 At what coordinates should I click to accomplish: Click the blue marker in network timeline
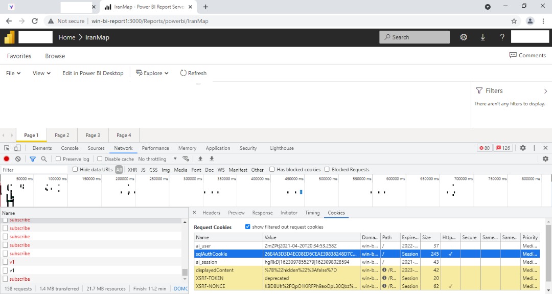[x=301, y=192]
